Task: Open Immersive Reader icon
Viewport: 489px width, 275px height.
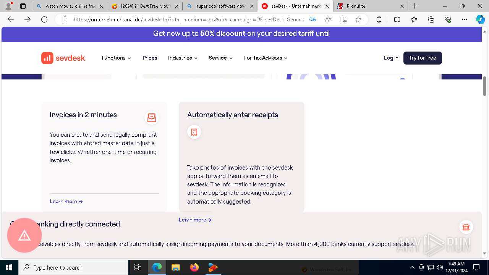Action: click(x=343, y=19)
